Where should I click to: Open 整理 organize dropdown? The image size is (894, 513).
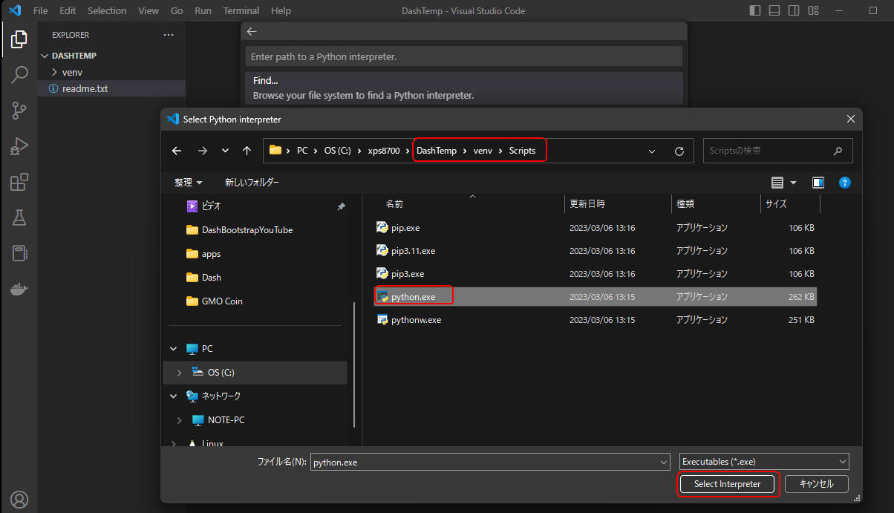(x=189, y=182)
